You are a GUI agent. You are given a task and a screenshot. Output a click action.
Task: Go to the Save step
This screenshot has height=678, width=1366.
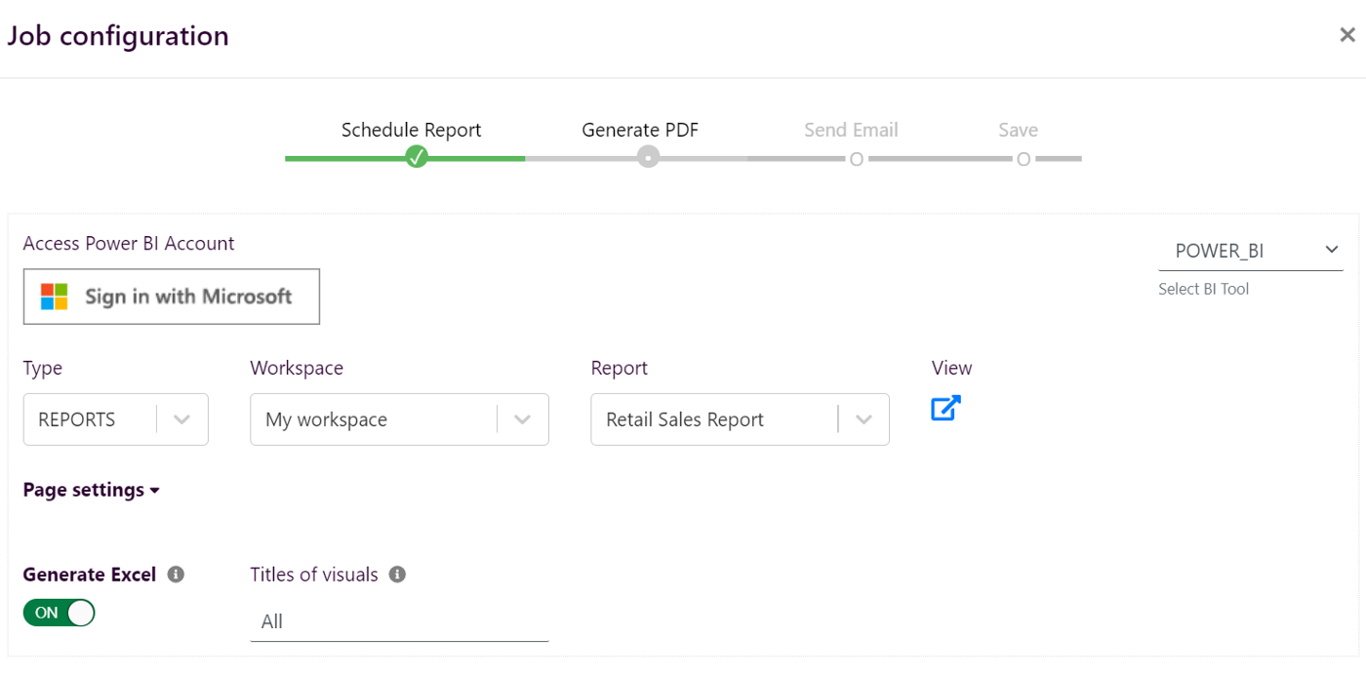click(1018, 130)
